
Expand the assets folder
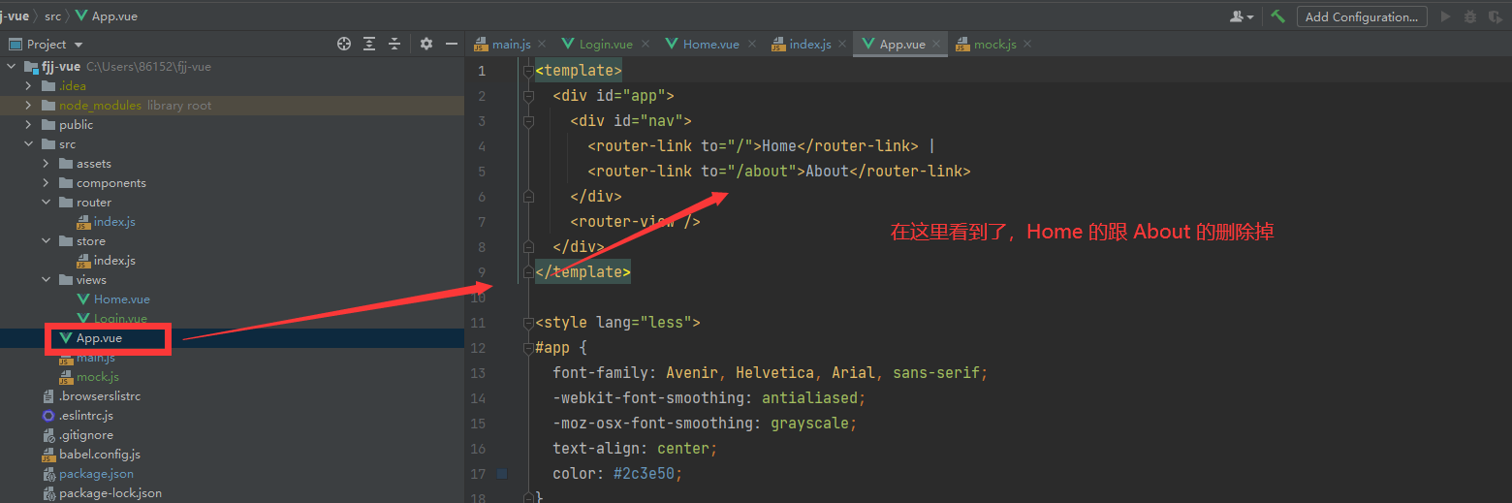(46, 164)
